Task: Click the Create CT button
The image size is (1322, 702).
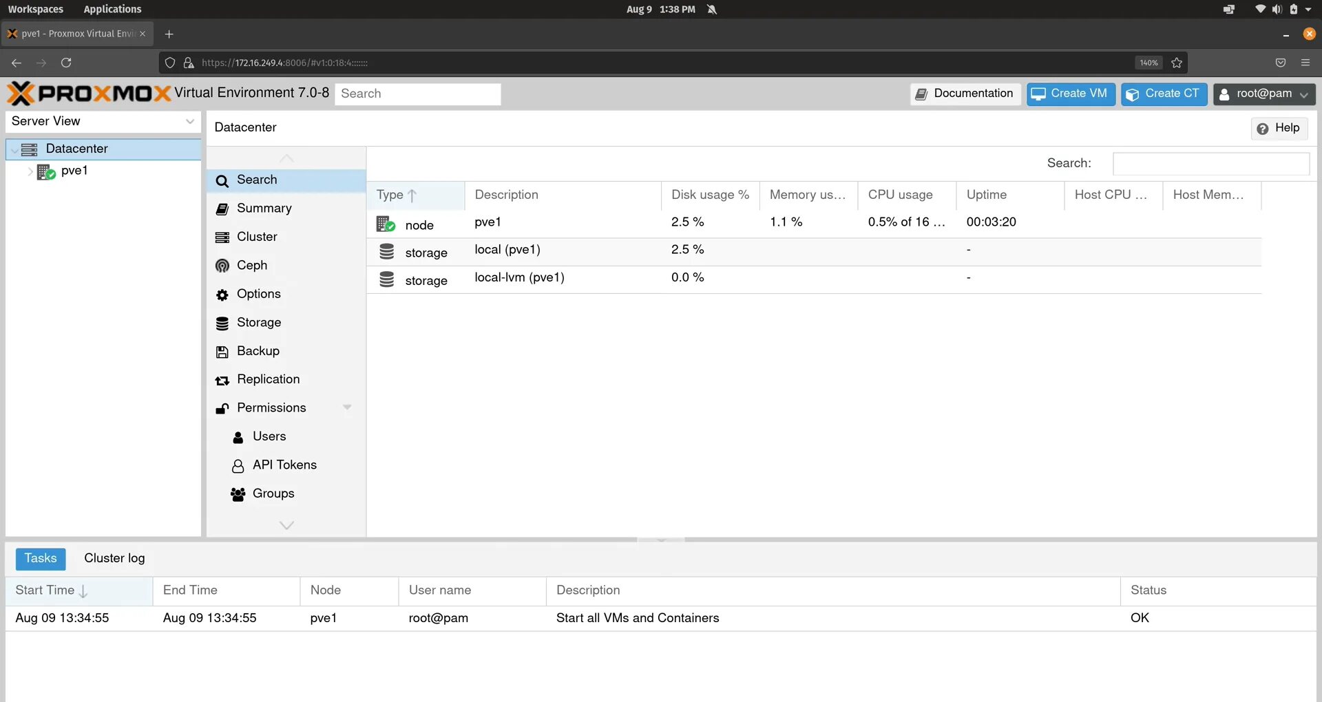Action: [1164, 94]
